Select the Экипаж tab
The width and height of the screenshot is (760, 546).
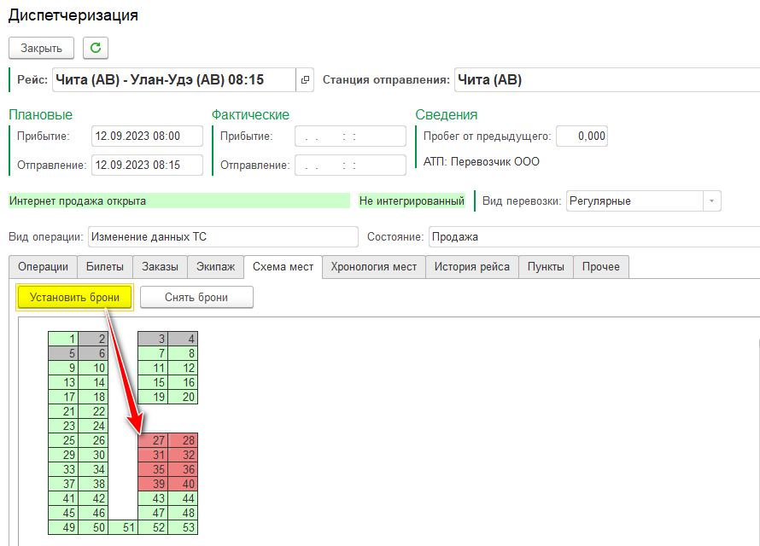pos(214,267)
